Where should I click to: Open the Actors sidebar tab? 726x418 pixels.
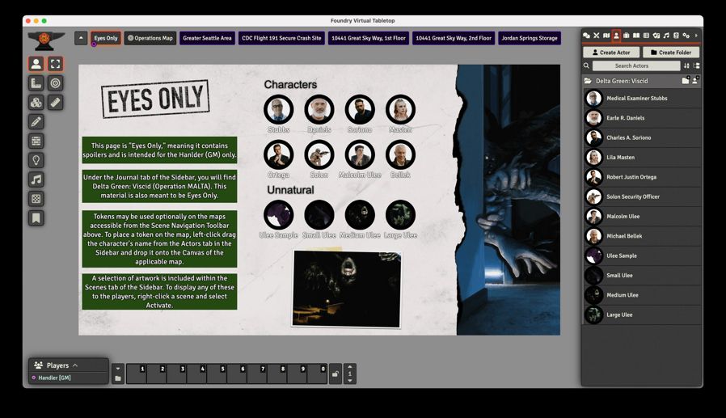(x=616, y=36)
